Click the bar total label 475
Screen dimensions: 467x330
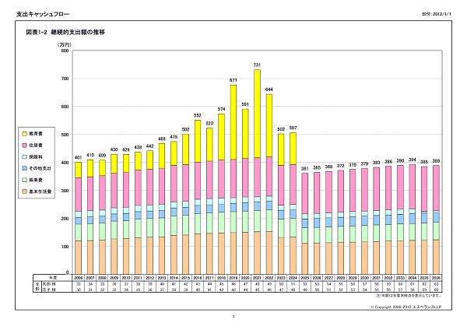pos(174,137)
